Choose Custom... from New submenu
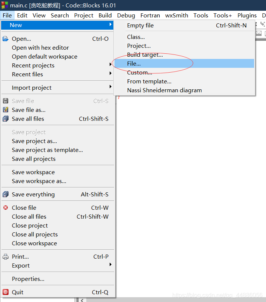The width and height of the screenshot is (266, 302). 184,72
